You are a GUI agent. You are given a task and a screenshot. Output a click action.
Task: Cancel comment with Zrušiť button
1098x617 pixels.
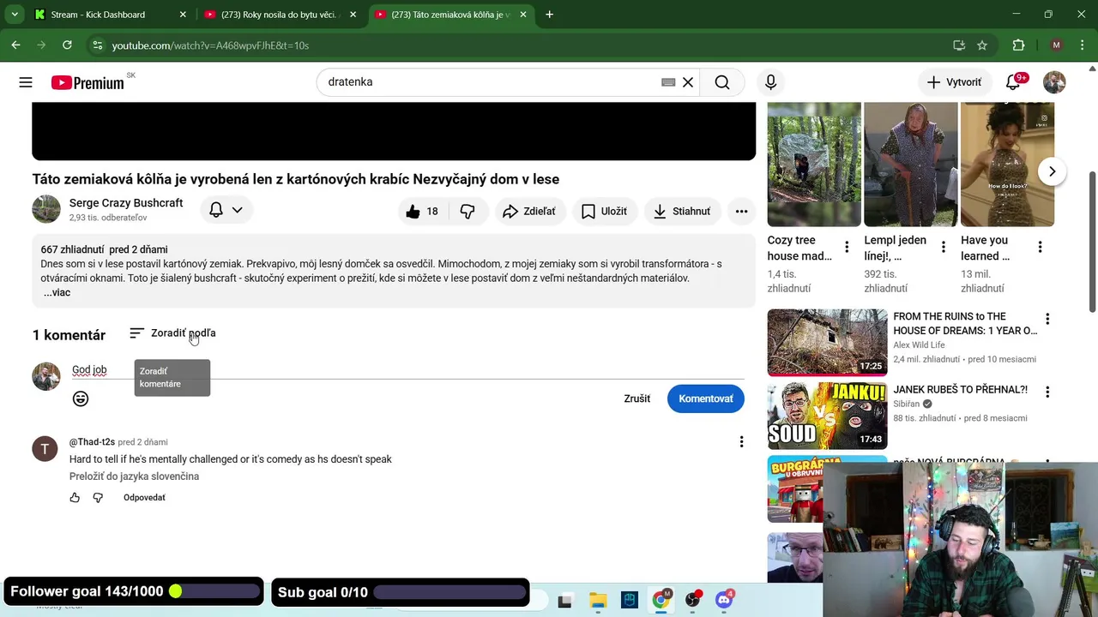pos(637,398)
